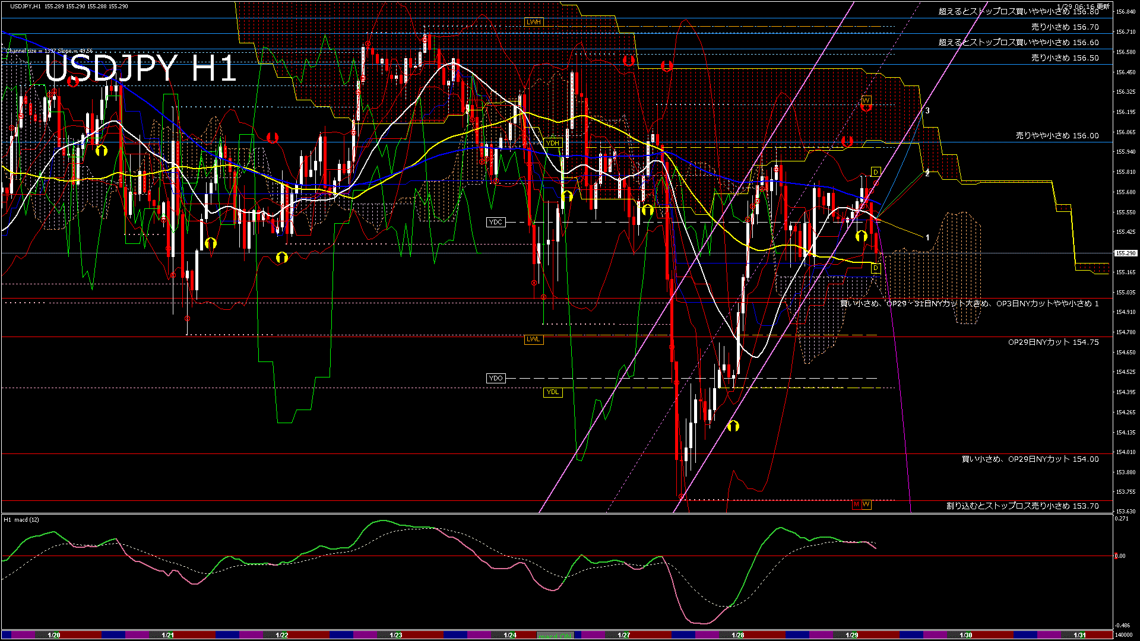Click the orange LWL level label
The height and width of the screenshot is (641, 1140).
click(x=533, y=339)
